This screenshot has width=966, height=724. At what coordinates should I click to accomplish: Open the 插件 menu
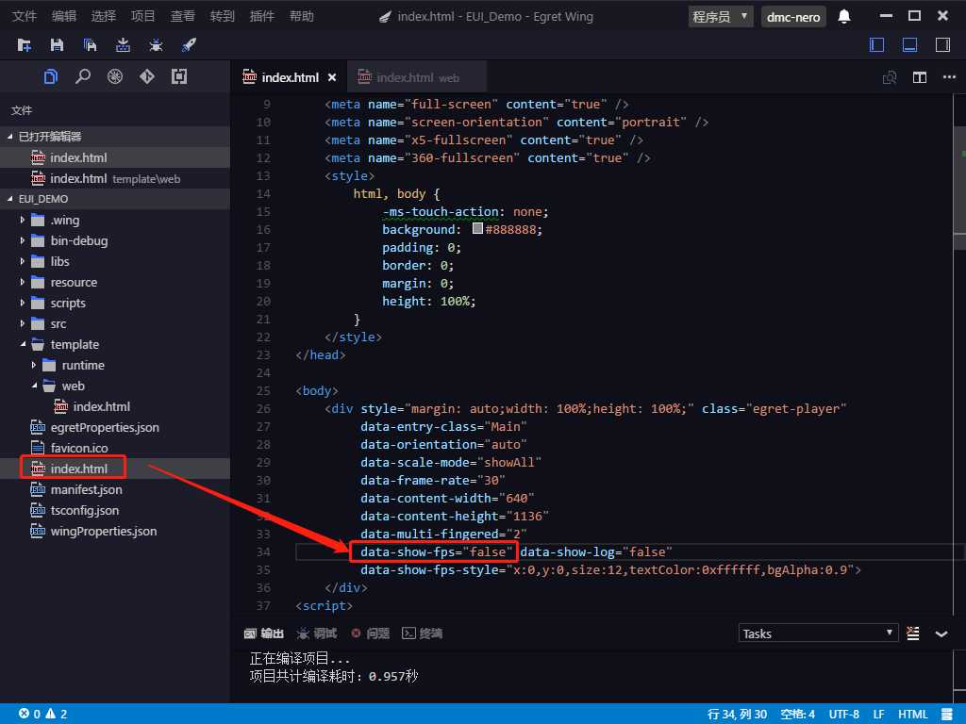(x=262, y=16)
